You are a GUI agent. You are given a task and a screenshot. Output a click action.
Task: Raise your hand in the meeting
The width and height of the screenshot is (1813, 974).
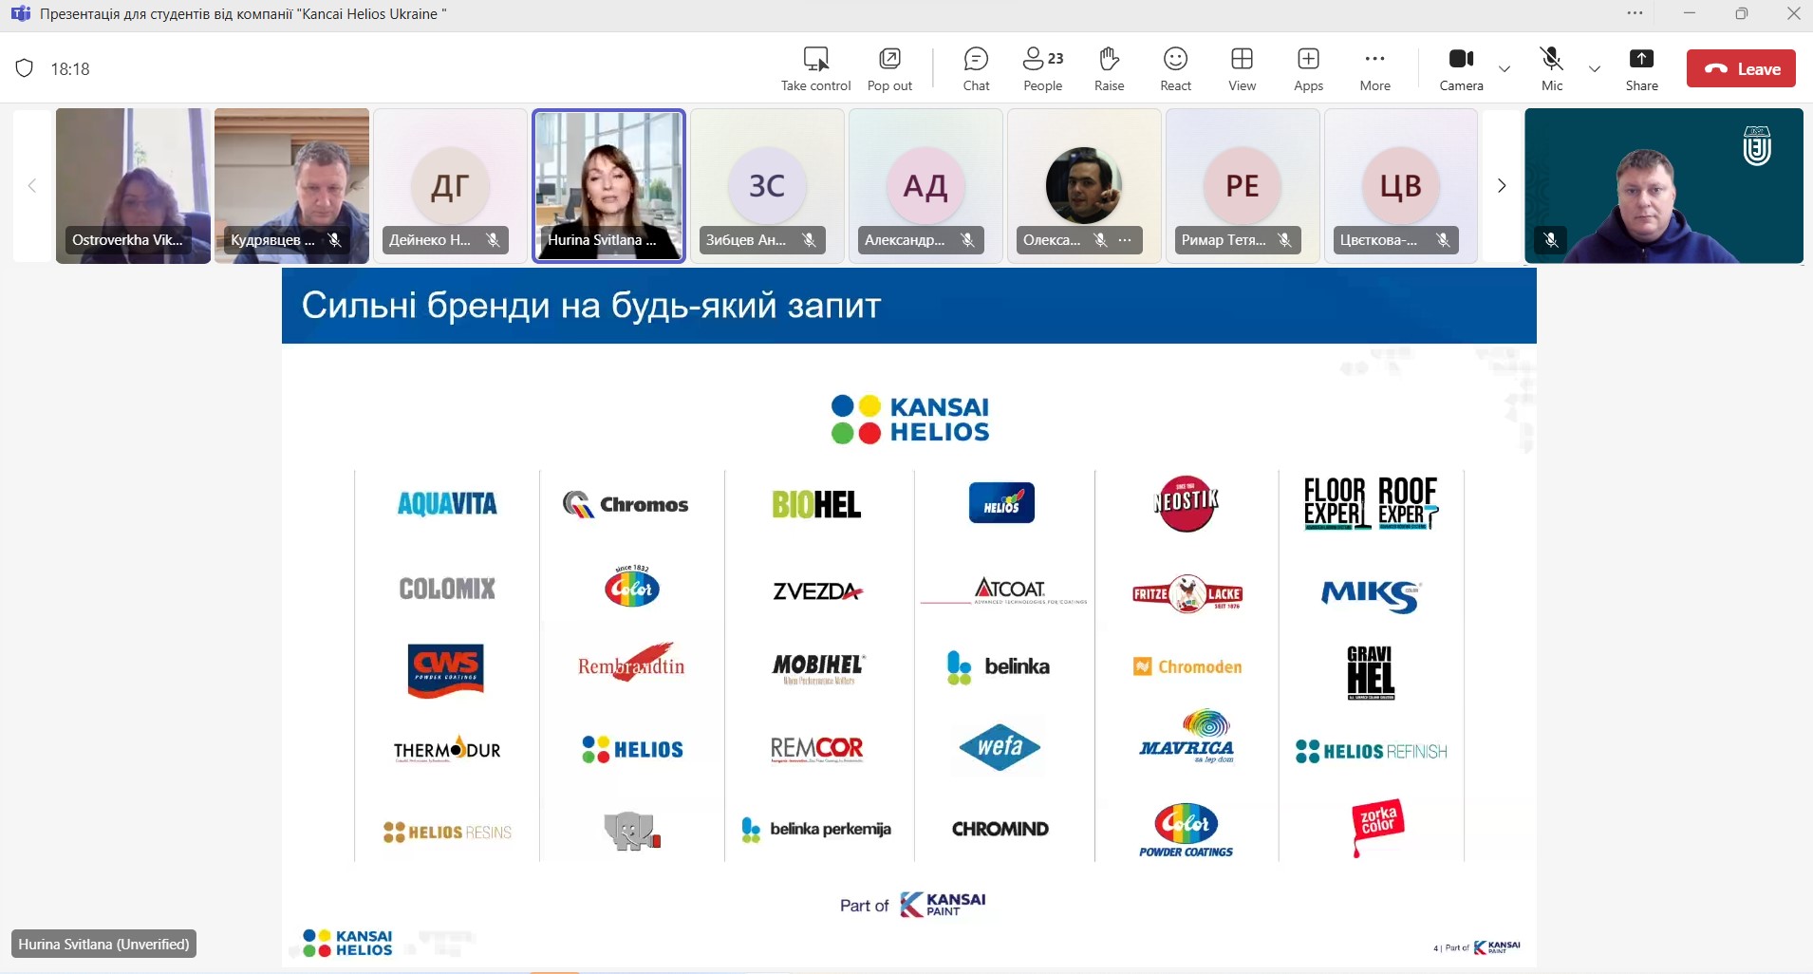[1109, 68]
